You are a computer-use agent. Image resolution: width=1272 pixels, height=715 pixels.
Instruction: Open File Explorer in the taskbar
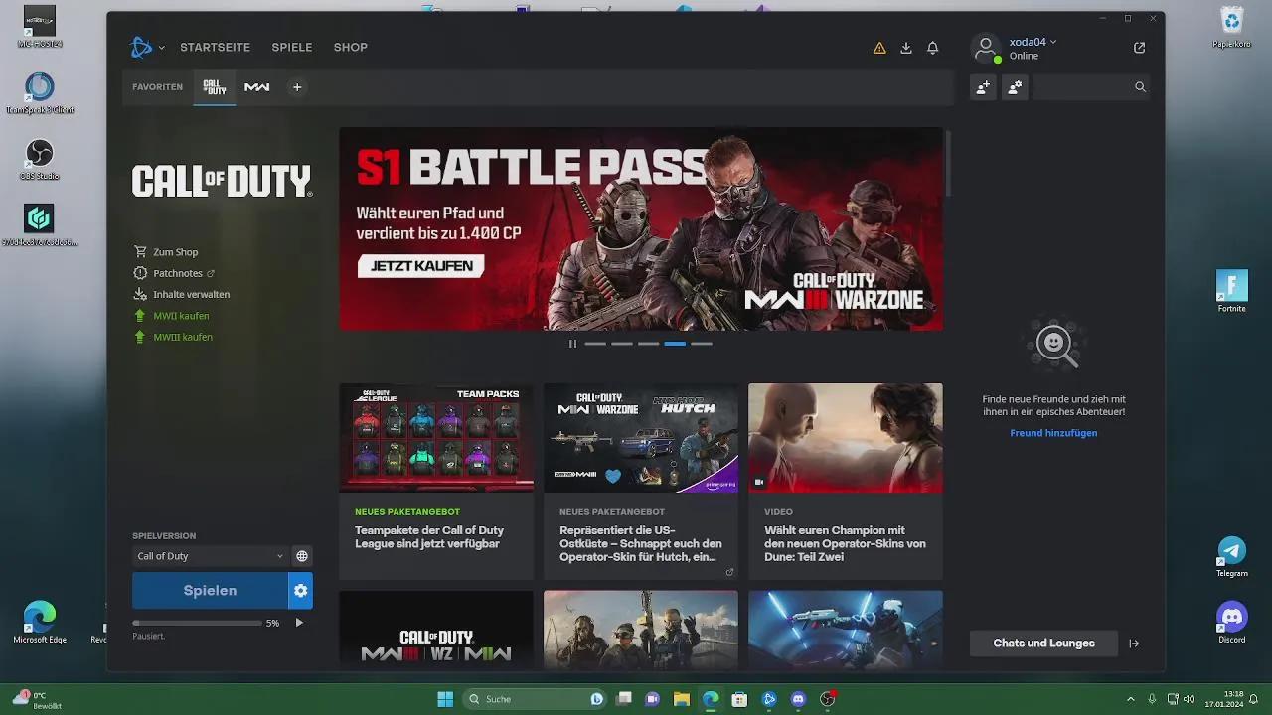coord(682,699)
